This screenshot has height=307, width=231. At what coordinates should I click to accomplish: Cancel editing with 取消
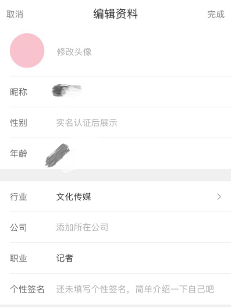tap(15, 15)
